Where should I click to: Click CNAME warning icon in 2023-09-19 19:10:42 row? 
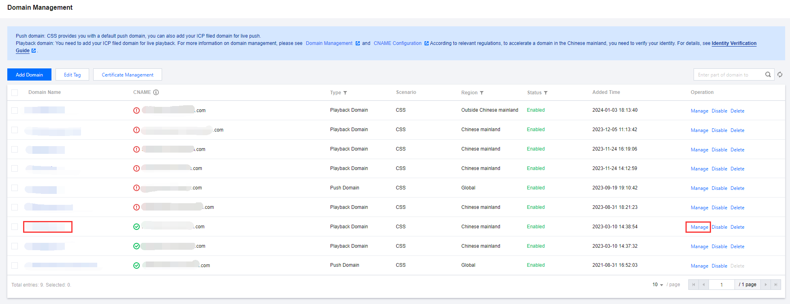(x=137, y=188)
